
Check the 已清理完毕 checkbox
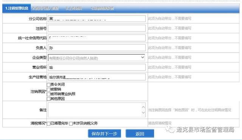48,123
